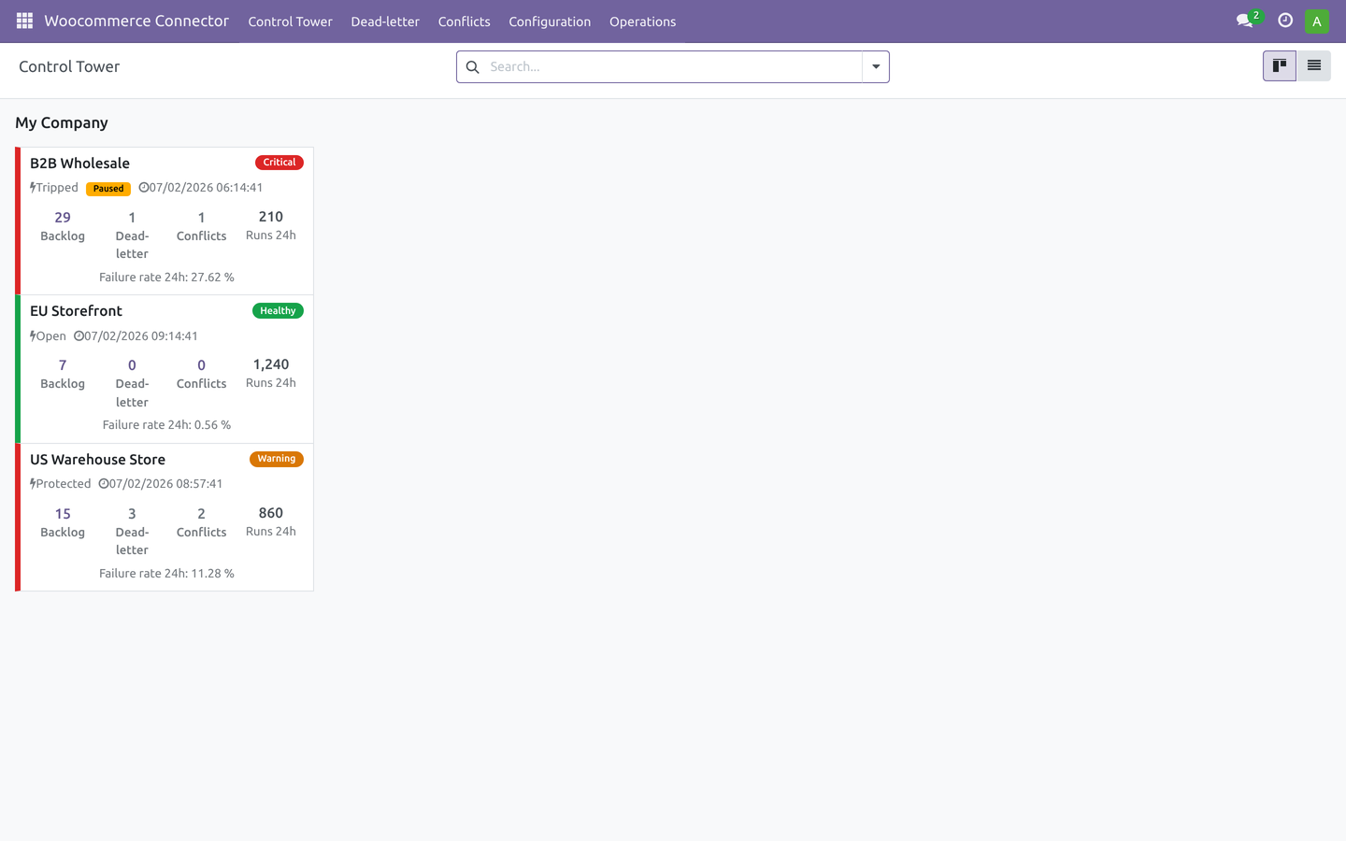
Task: Click the Open breaker status on EU Storefront
Action: pyautogui.click(x=49, y=336)
